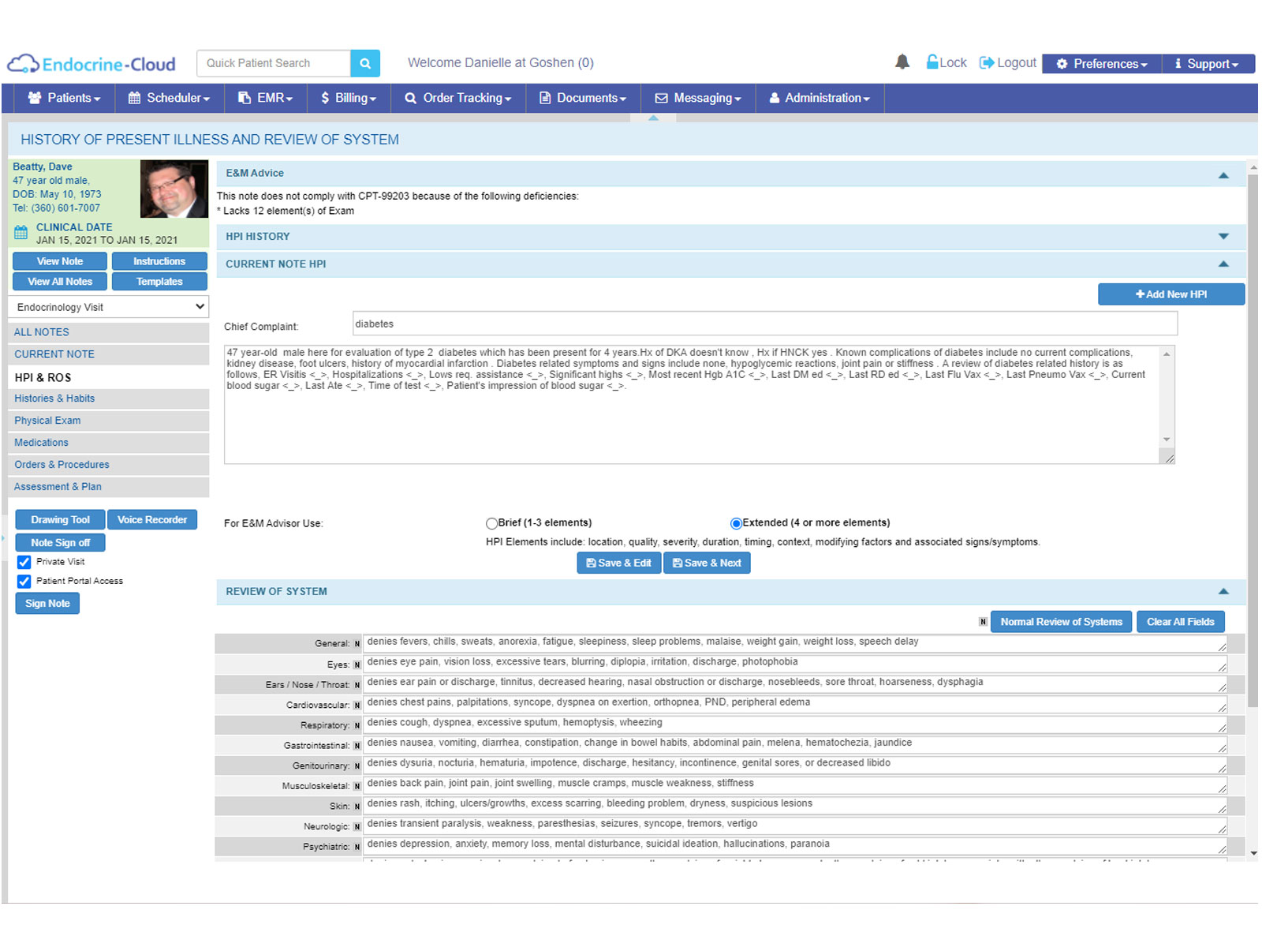Click the quick patient search magnifier button

click(365, 63)
